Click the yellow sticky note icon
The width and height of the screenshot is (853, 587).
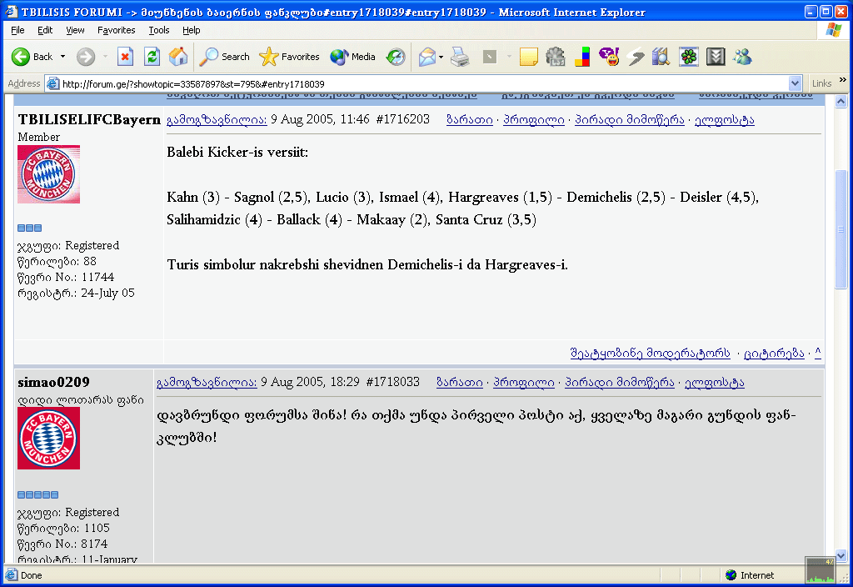point(528,57)
